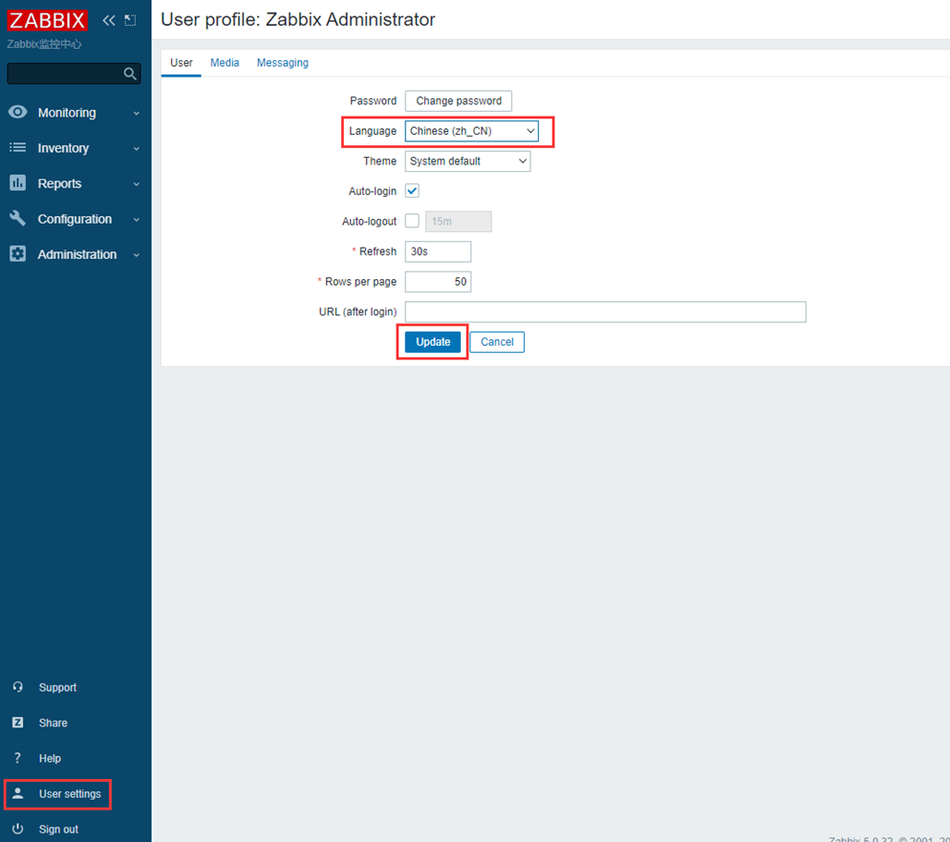The width and height of the screenshot is (950, 842).
Task: Click the search magnifier icon
Action: [130, 74]
